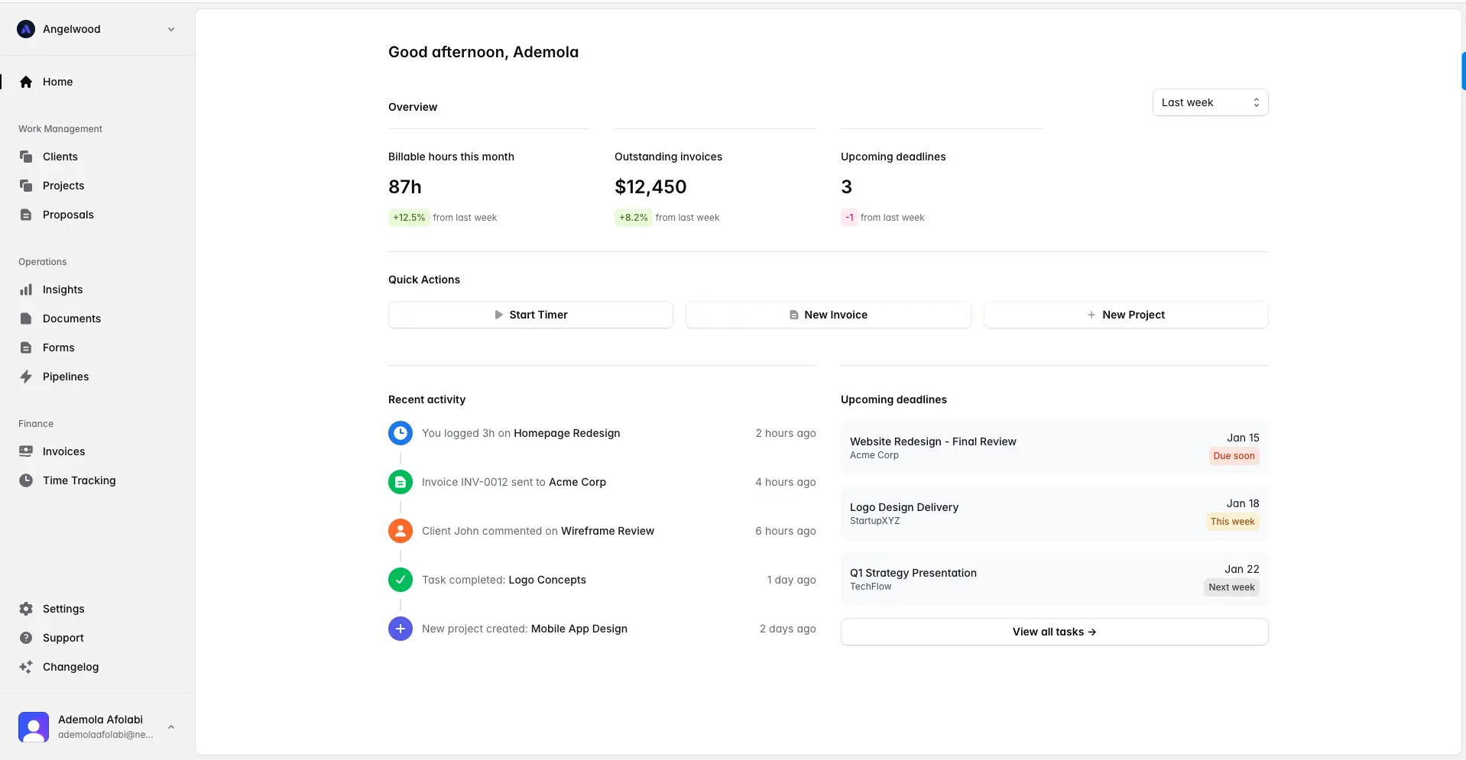Open Proposals from the sidebar
This screenshot has width=1466, height=760.
point(68,215)
